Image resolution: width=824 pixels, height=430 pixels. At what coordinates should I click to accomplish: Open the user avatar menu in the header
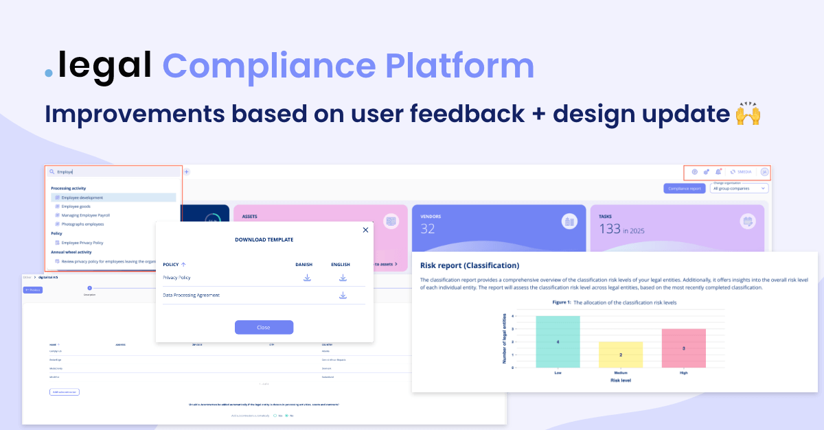(764, 171)
